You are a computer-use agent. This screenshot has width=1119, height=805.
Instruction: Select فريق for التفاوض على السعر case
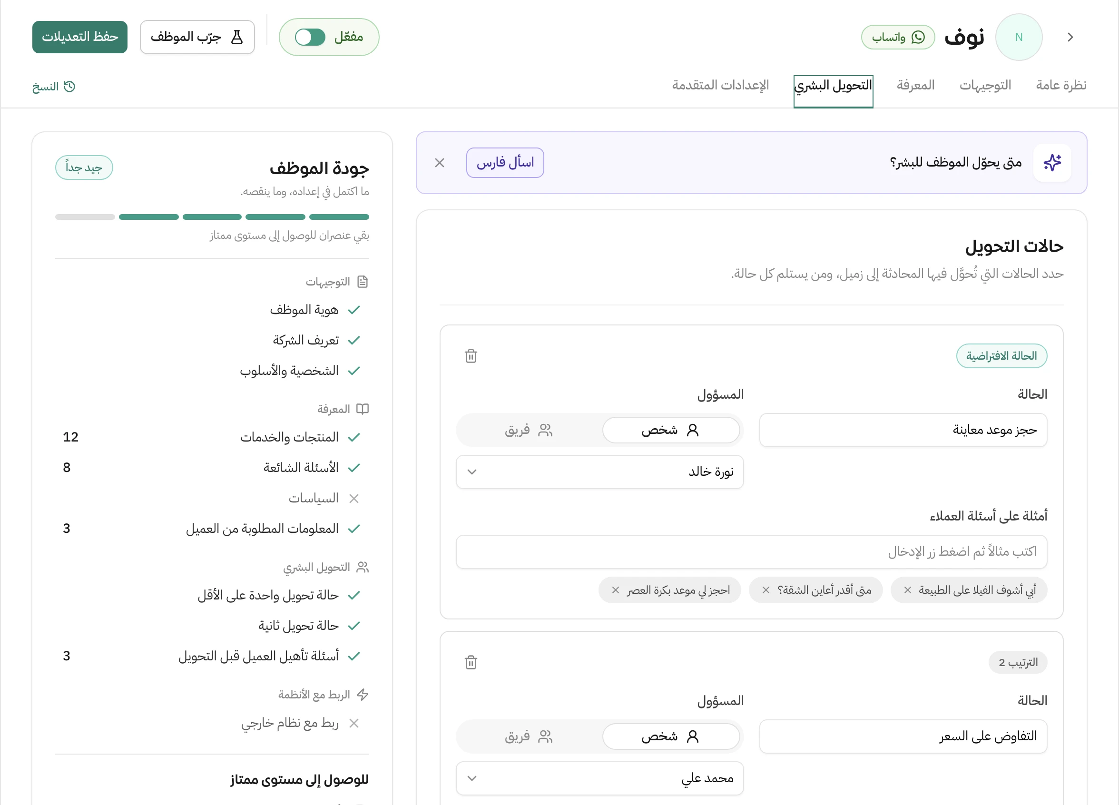pyautogui.click(x=529, y=736)
